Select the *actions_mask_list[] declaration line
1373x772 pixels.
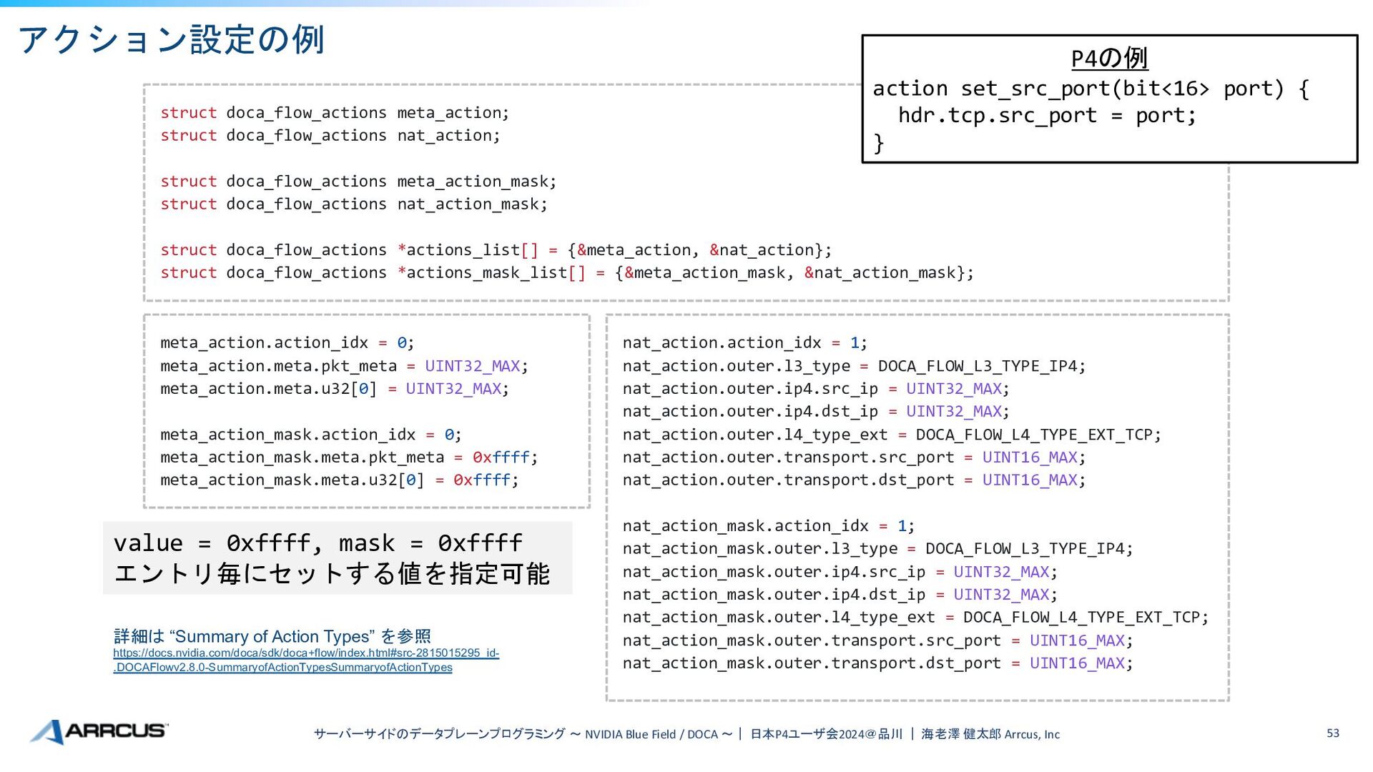tap(567, 273)
